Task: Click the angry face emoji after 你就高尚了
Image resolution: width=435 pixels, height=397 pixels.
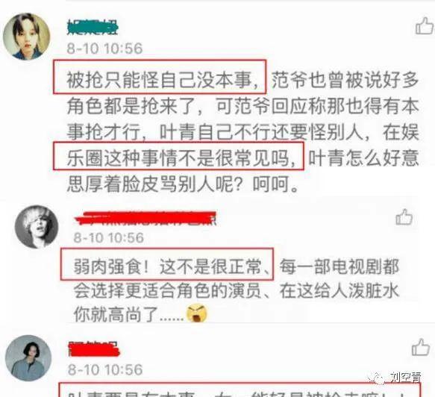Action: (x=197, y=313)
